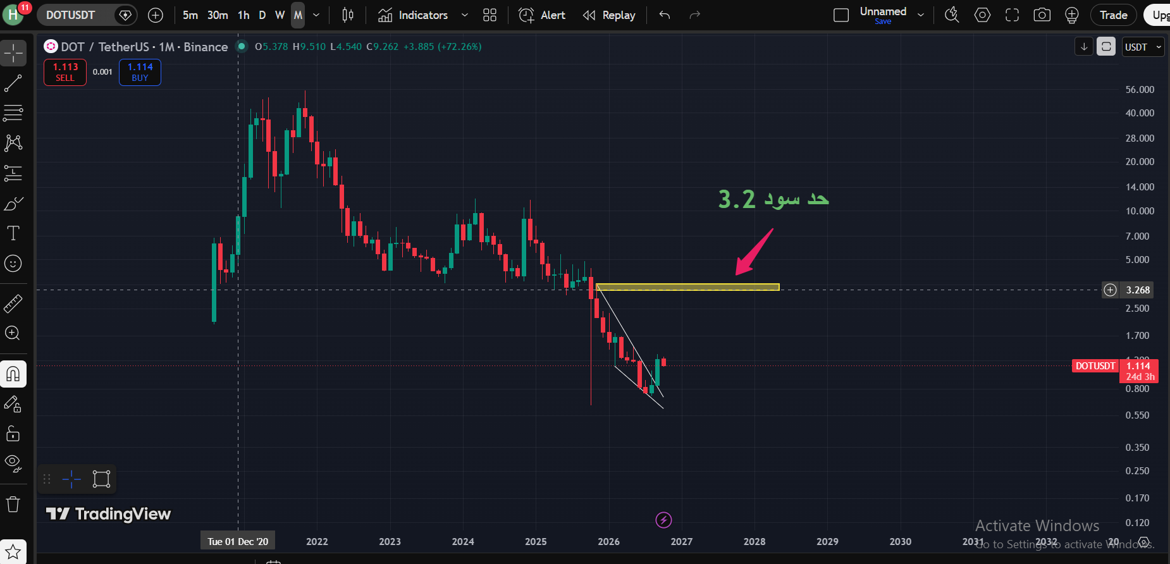This screenshot has height=564, width=1170.
Task: Open chart settings hexagon icon
Action: (x=982, y=15)
